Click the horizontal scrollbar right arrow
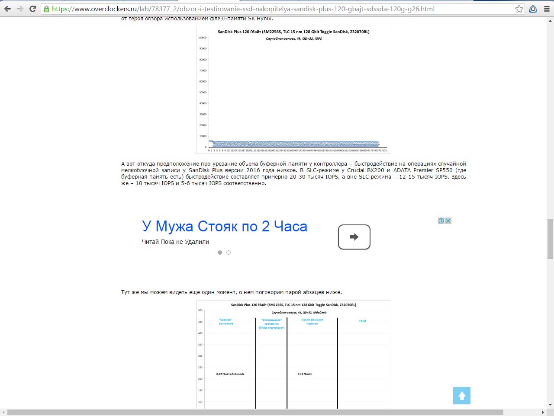Screen dimensions: 554x416 (543, 413)
